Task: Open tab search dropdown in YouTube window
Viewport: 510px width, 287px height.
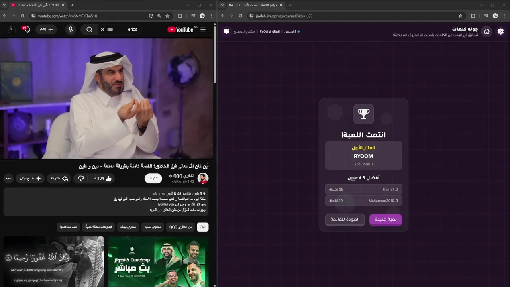Action: (x=5, y=5)
